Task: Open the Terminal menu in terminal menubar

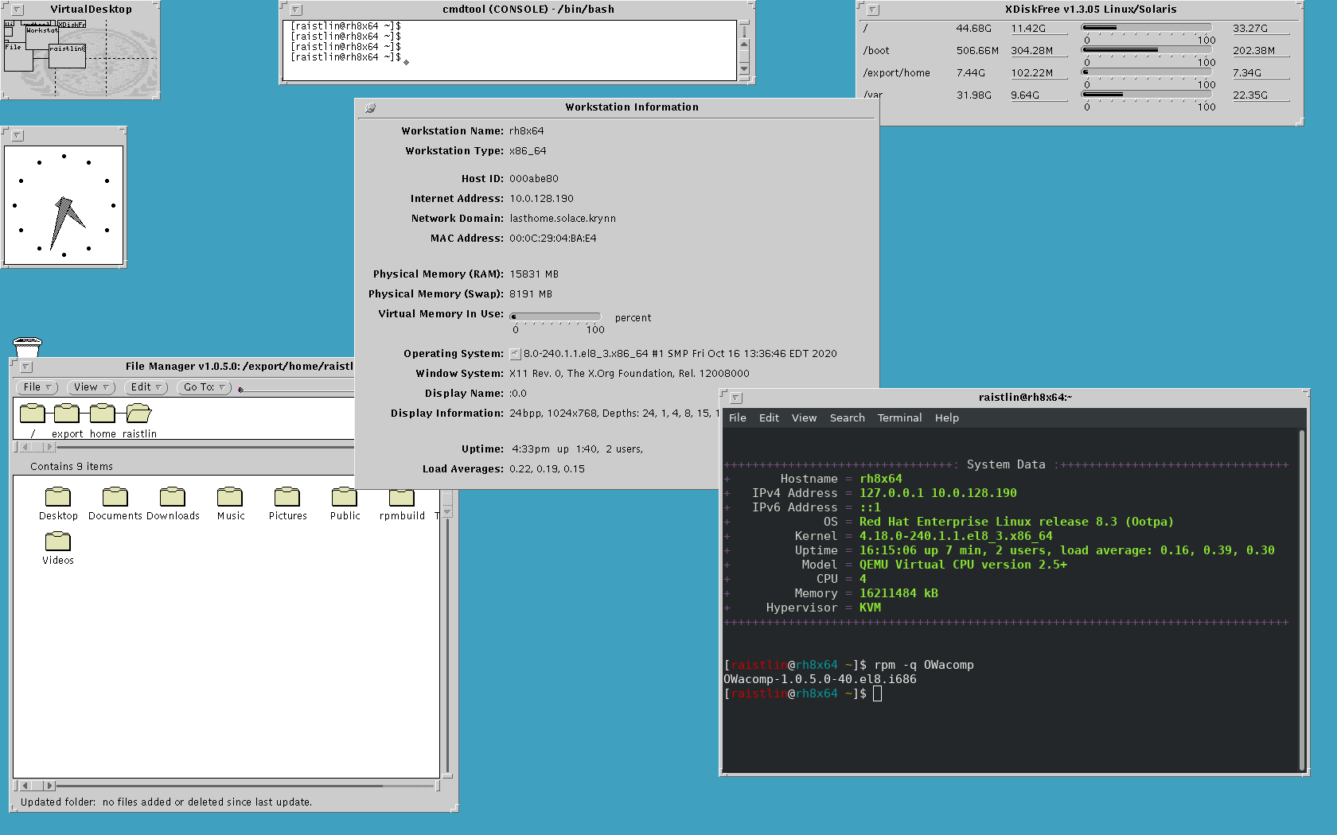Action: (x=899, y=417)
